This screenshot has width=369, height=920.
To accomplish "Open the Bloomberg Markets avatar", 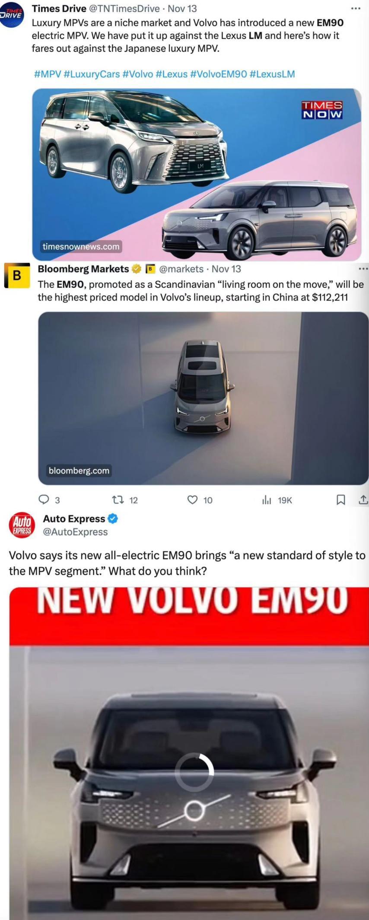I will pyautogui.click(x=17, y=275).
